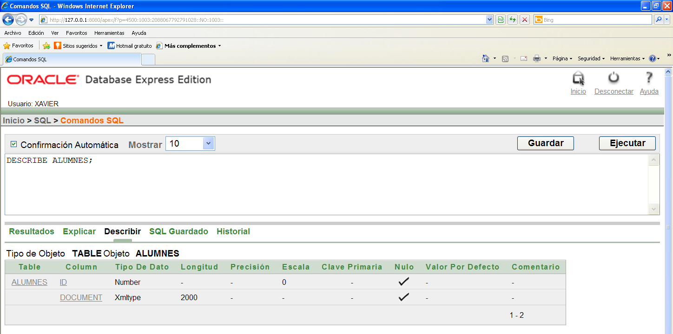Click the stop loading red X icon
This screenshot has height=334, width=673.
[x=525, y=20]
